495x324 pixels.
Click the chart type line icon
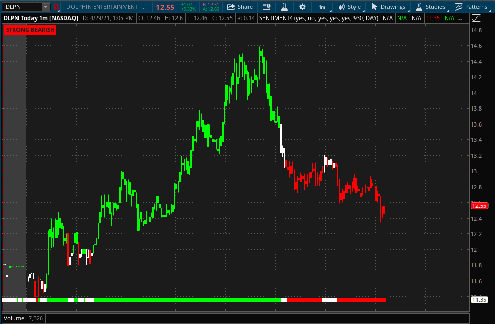[476, 19]
